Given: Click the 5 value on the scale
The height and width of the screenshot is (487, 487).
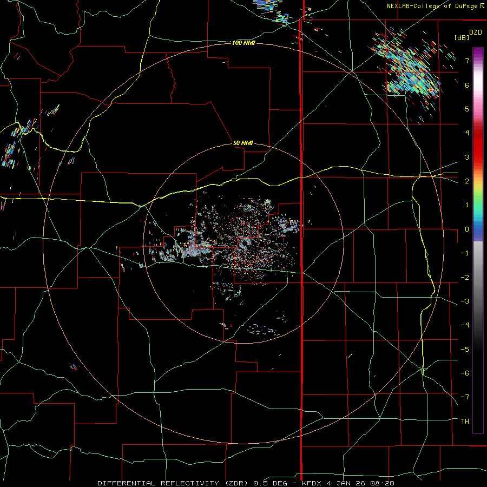Looking at the screenshot, I should tap(467, 109).
